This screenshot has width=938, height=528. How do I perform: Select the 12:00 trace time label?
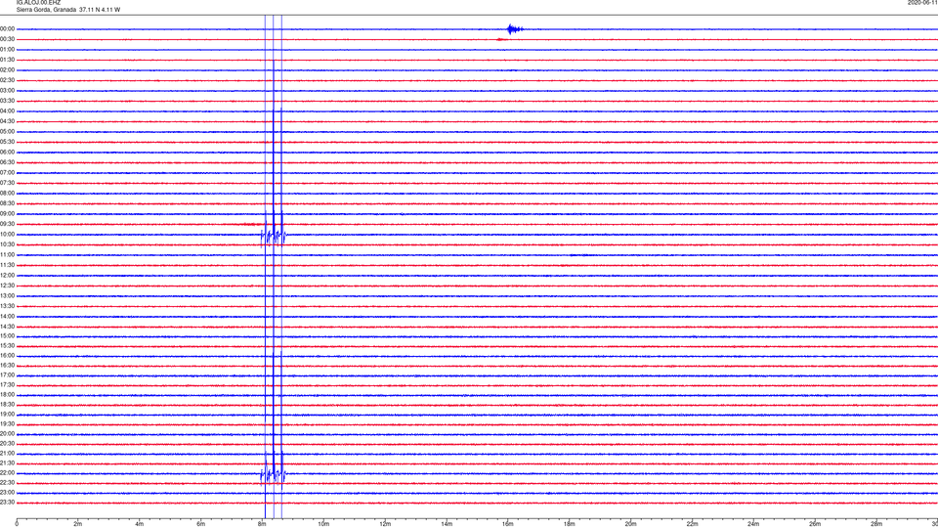[7, 276]
